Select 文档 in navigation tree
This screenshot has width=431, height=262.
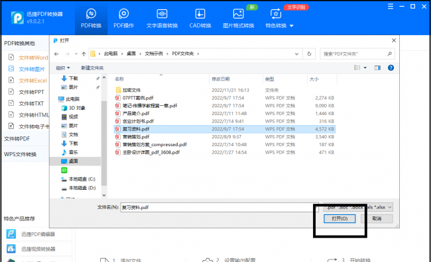point(70,134)
